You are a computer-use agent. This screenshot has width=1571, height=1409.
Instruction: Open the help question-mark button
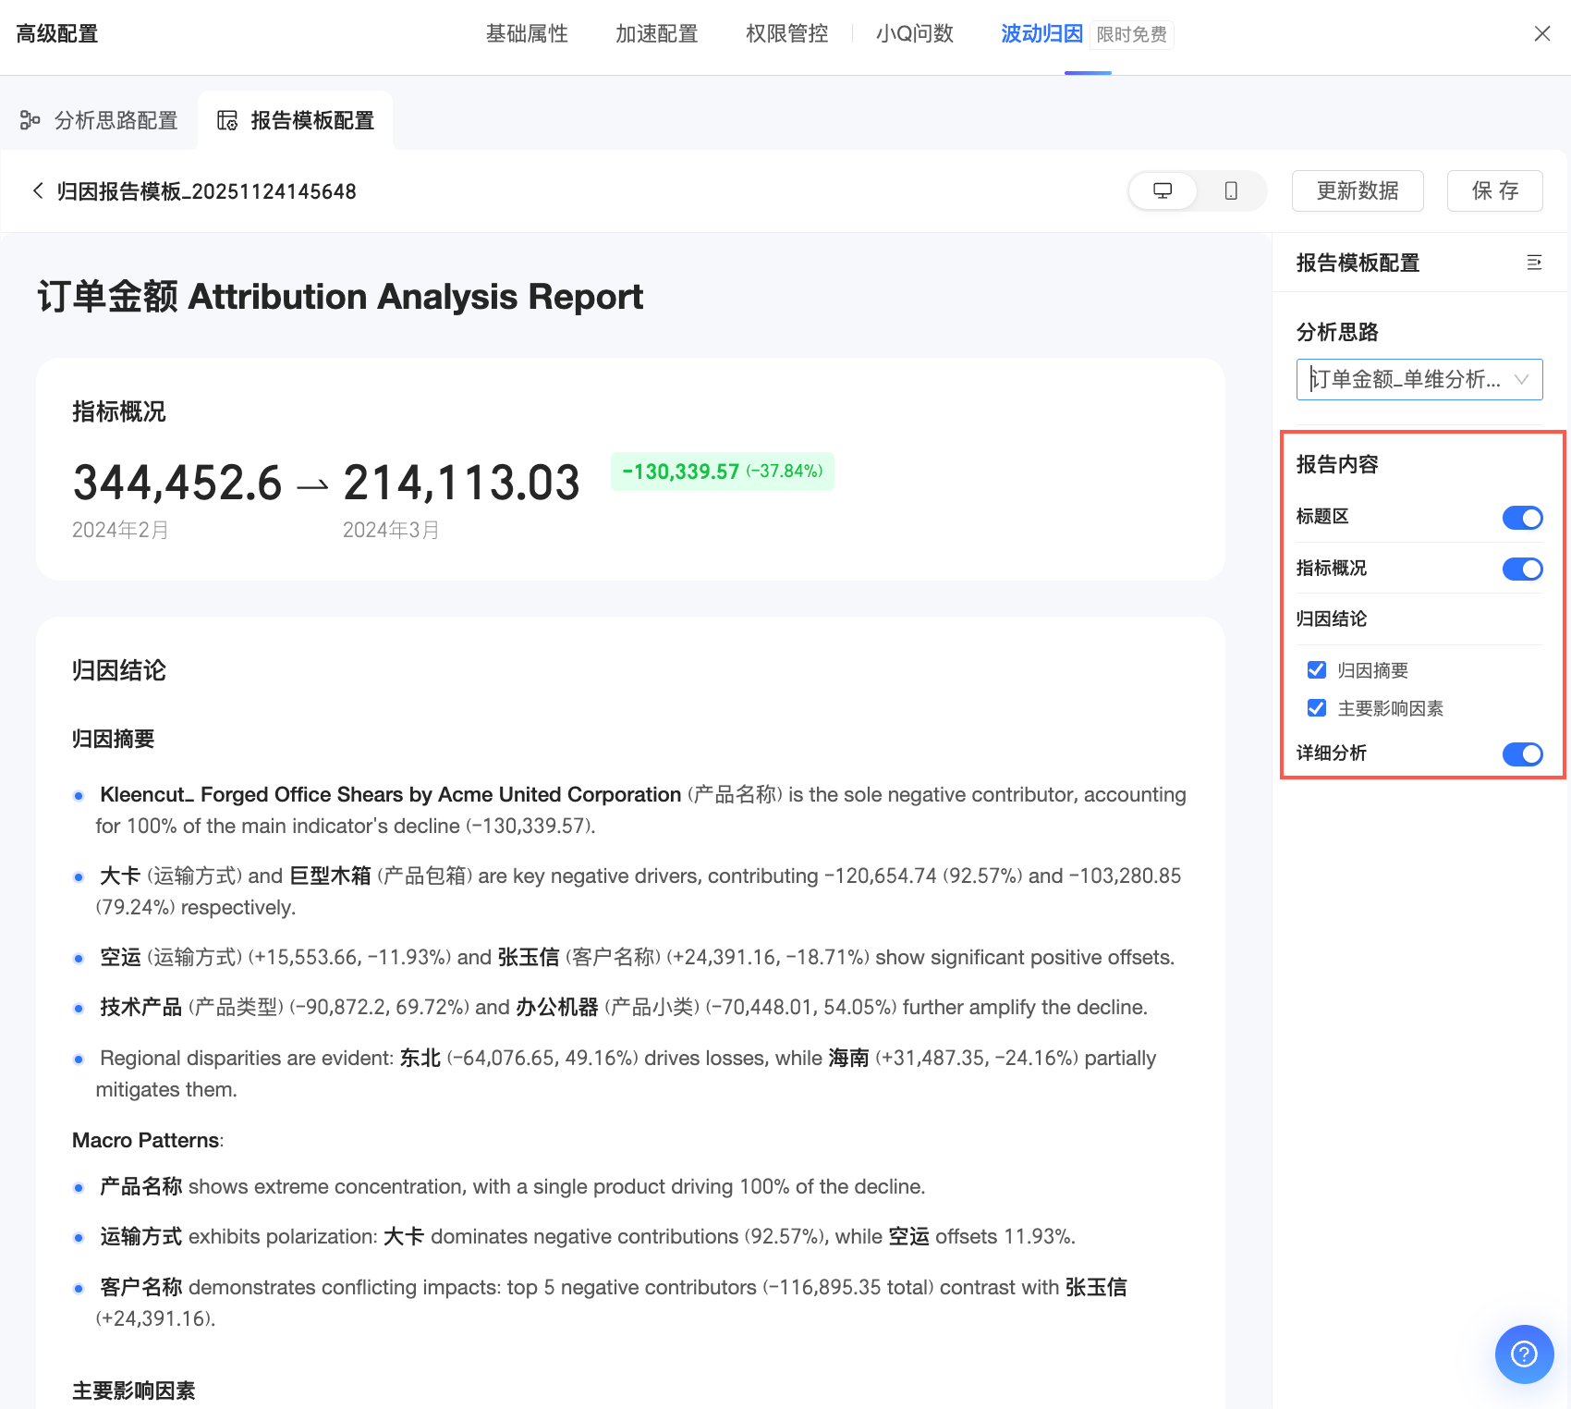pos(1524,1354)
